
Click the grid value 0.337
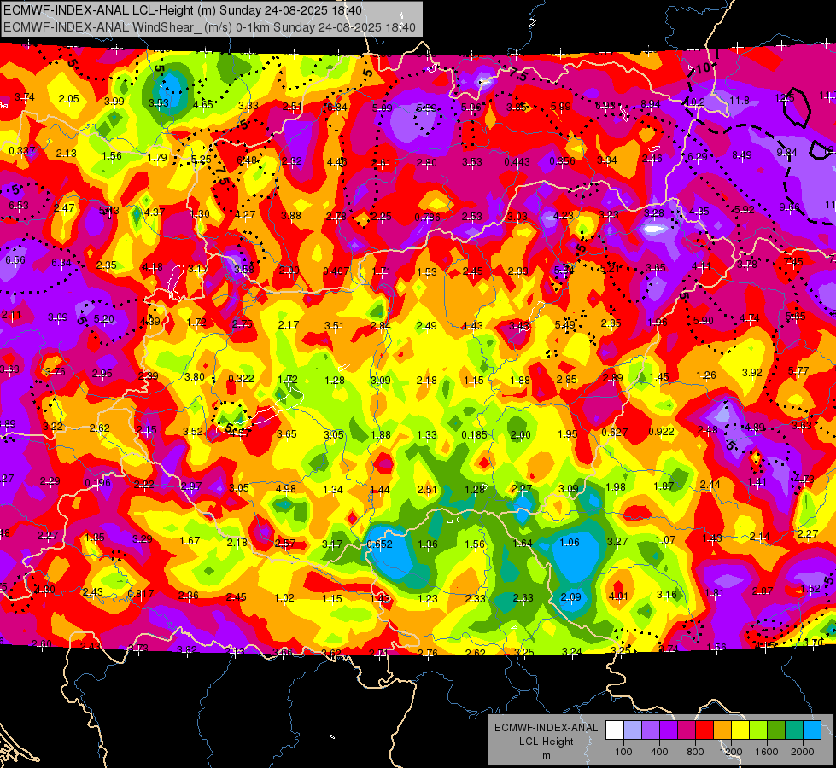click(x=22, y=151)
